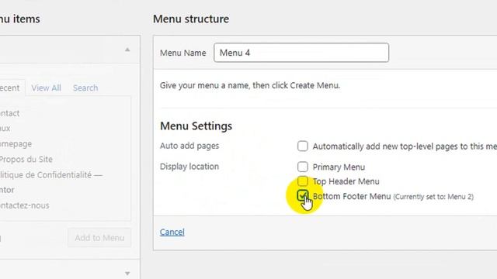Viewport: 497px width, 279px height.
Task: Switch to the View All tab
Action: (x=46, y=88)
